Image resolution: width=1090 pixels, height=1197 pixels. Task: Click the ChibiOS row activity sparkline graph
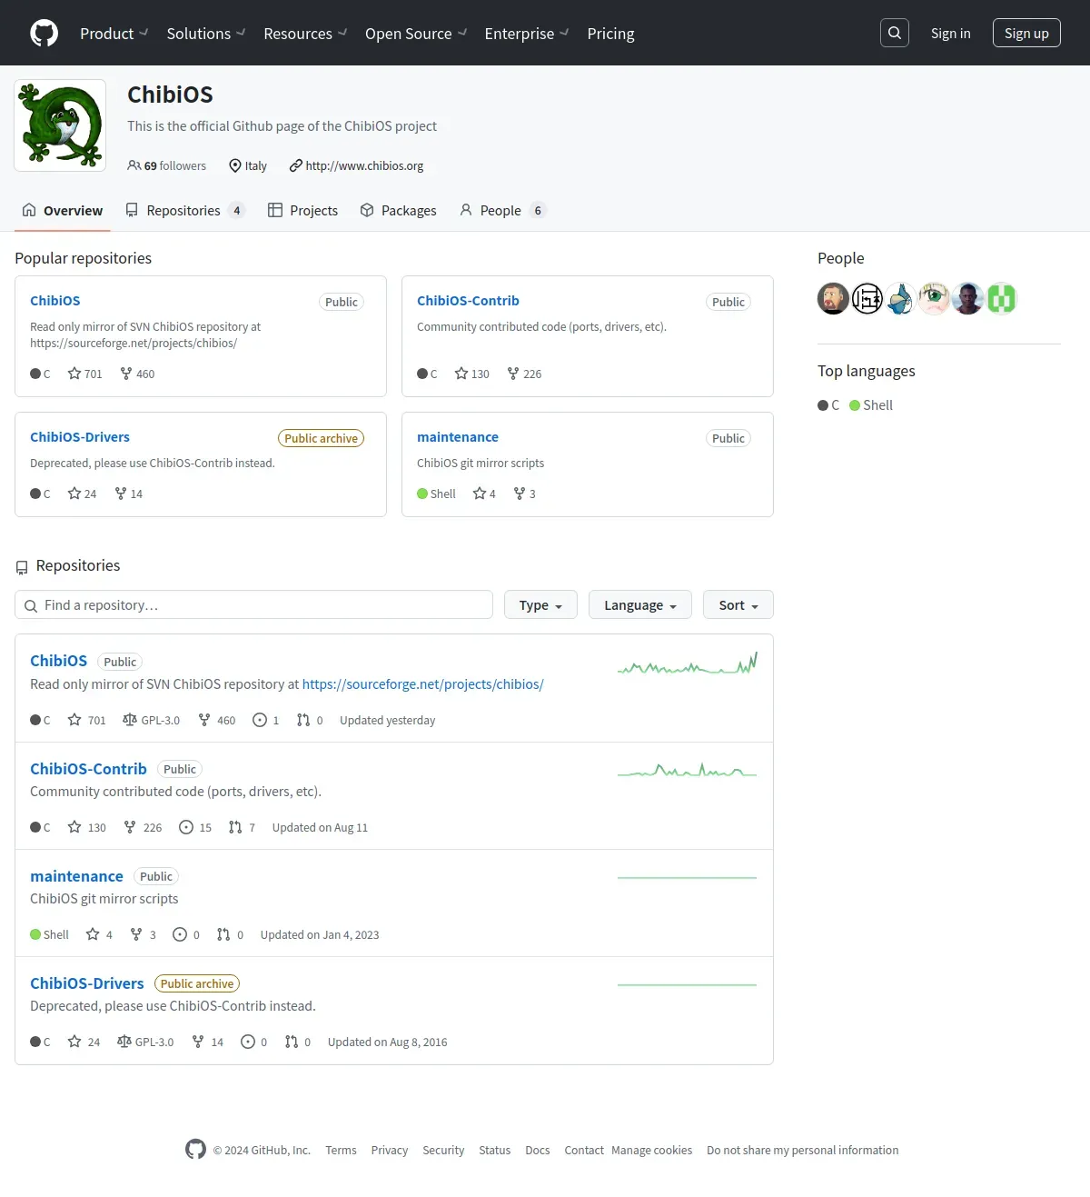[x=687, y=663]
